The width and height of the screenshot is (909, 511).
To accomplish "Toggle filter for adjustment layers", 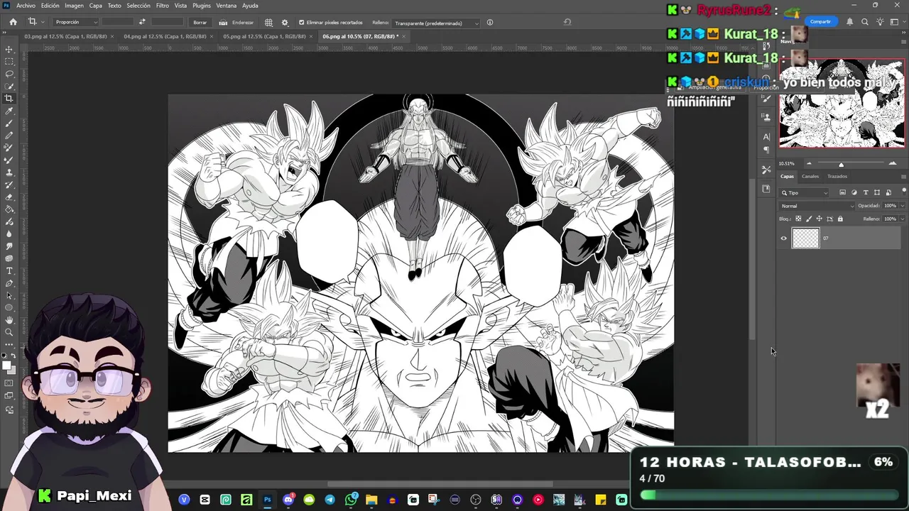I will [854, 192].
